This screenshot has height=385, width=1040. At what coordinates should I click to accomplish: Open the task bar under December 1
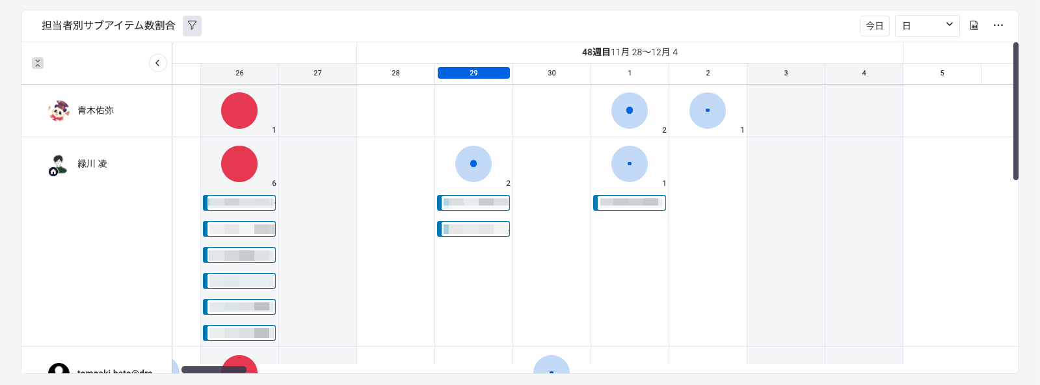click(x=630, y=203)
